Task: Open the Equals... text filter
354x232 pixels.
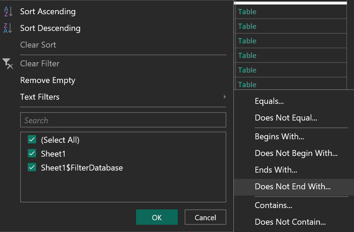Action: (x=269, y=101)
